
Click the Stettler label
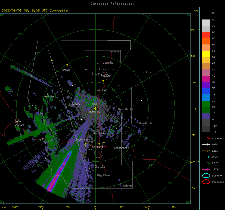(146, 72)
